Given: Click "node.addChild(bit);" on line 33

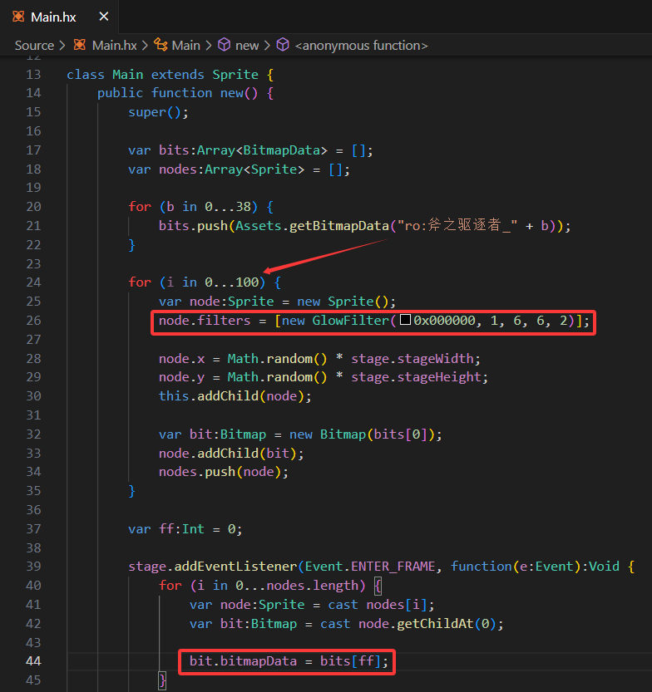Looking at the screenshot, I should pos(231,454).
